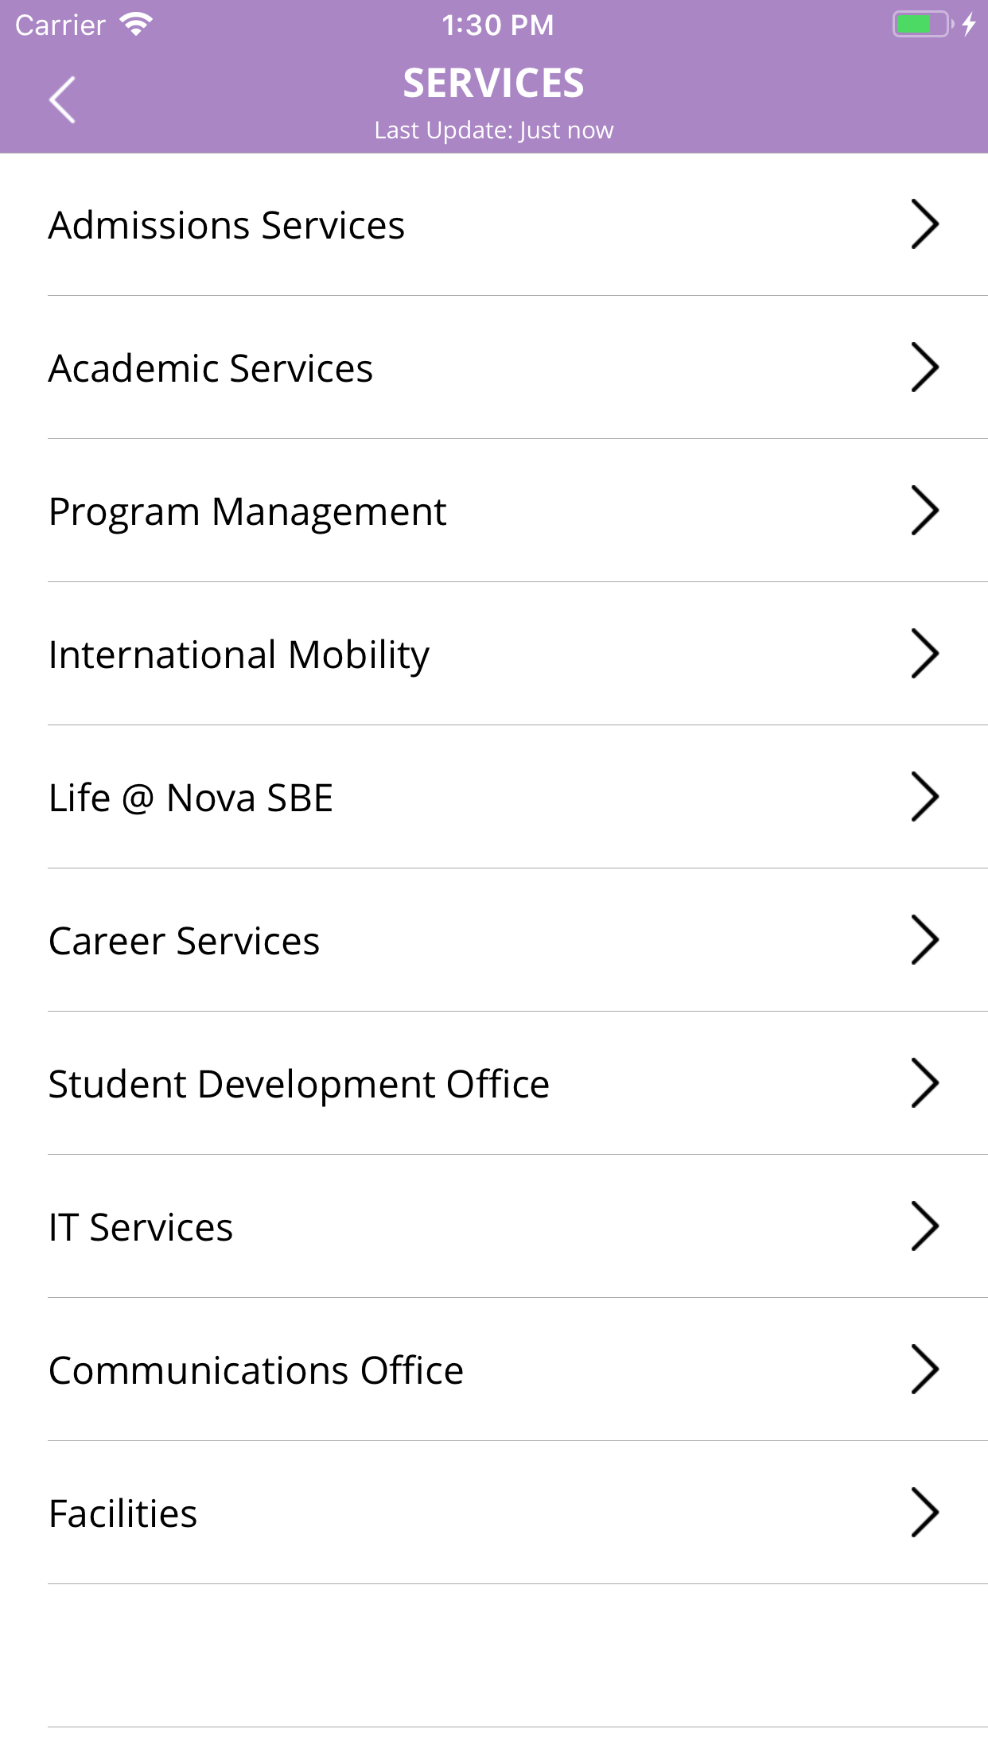Tap chevron beside Program Management
The height and width of the screenshot is (1756, 988).
(x=924, y=511)
